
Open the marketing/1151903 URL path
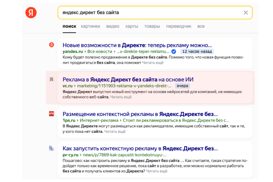(124, 86)
